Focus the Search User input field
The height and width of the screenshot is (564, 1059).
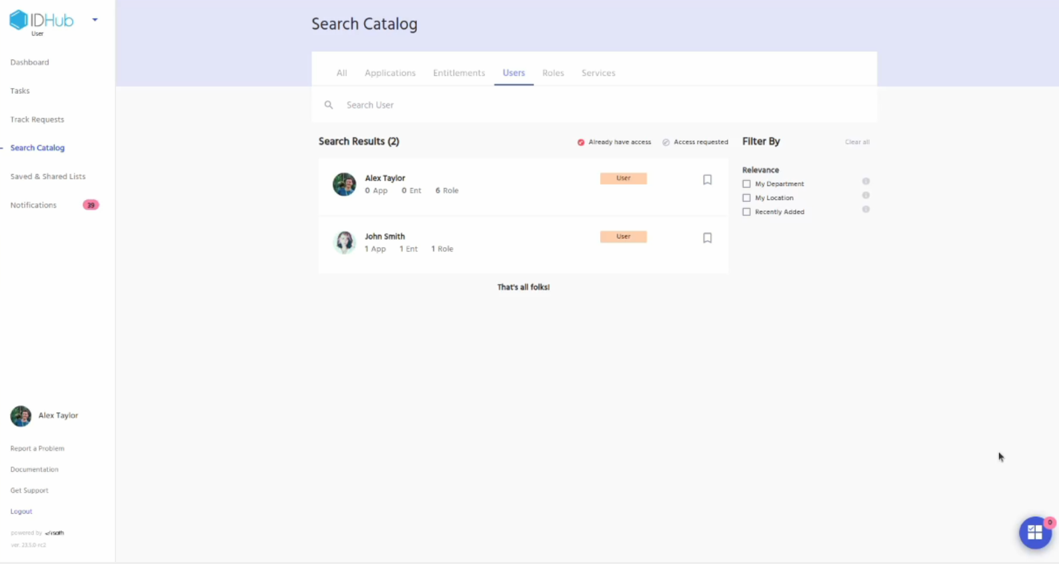click(534, 105)
